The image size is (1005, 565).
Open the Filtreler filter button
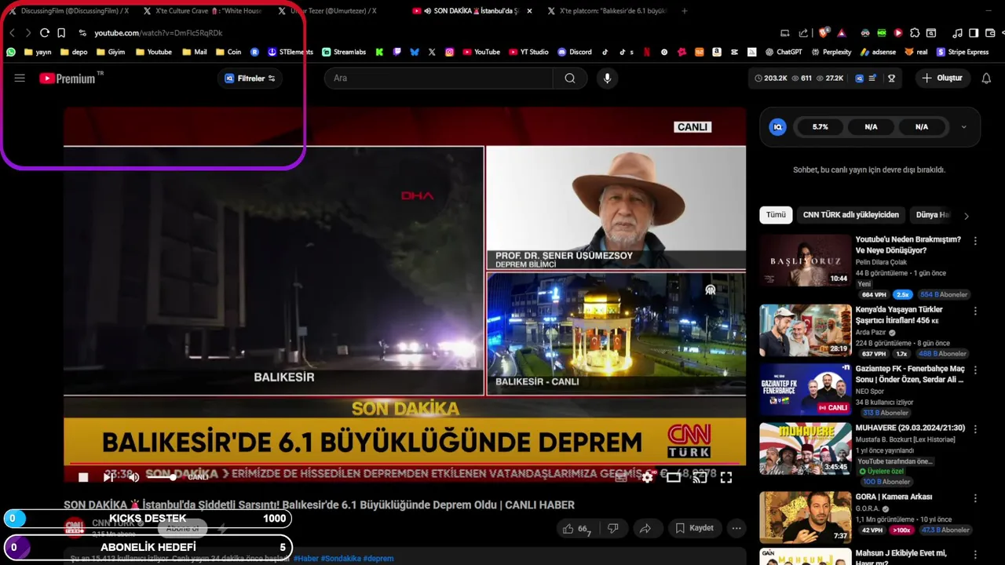point(250,78)
